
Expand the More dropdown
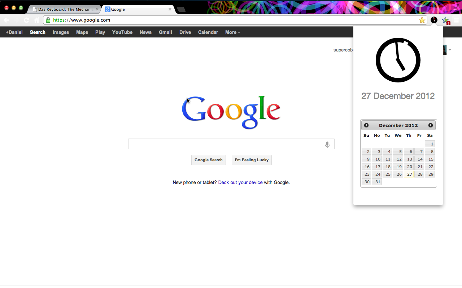pyautogui.click(x=232, y=32)
